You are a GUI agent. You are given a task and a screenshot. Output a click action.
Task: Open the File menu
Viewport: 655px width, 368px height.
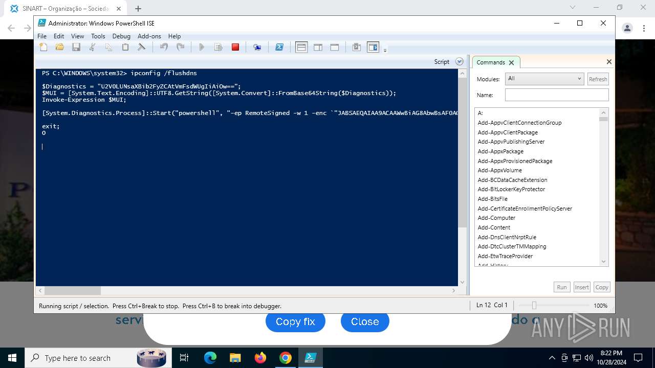click(42, 36)
